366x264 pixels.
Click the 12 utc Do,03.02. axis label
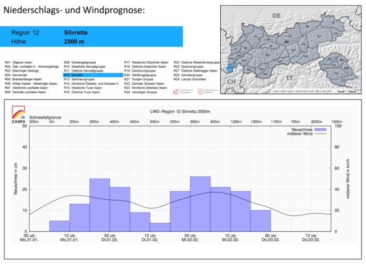click(x=311, y=238)
